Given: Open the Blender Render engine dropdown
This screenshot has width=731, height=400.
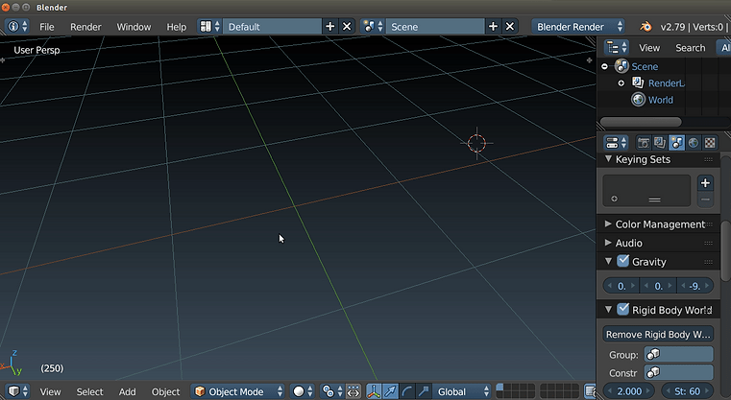Looking at the screenshot, I should (x=578, y=27).
